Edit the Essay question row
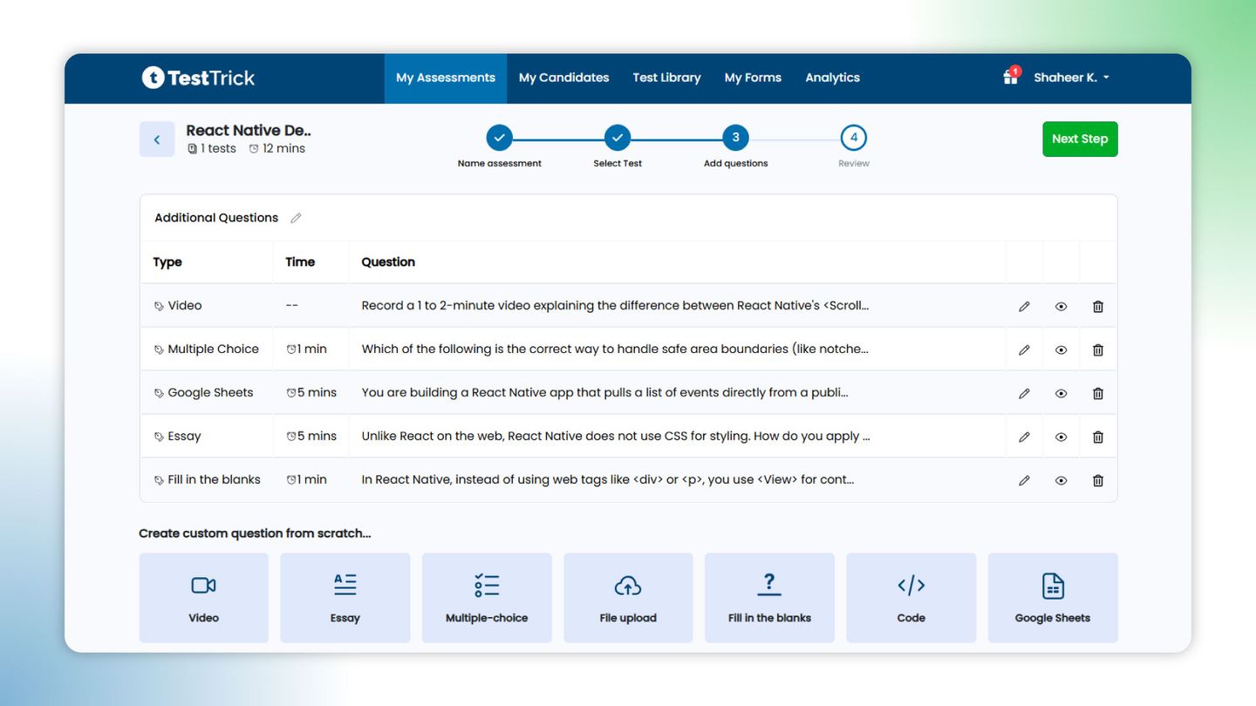Screen dimensions: 1256x706 (1024, 437)
